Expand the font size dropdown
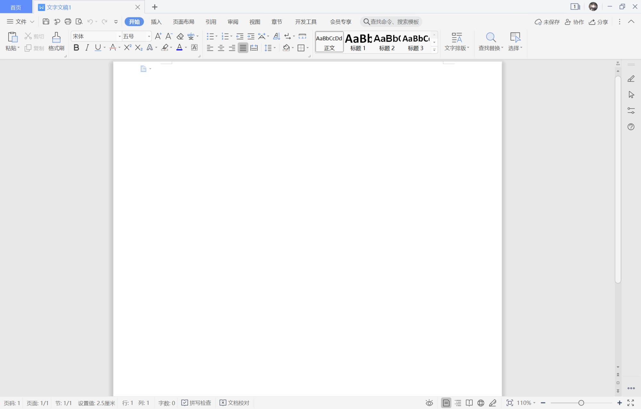The height and width of the screenshot is (409, 641). coord(148,36)
